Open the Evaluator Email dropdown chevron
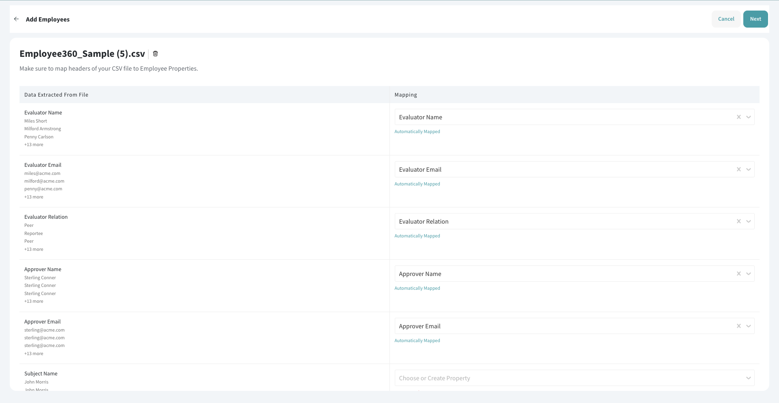 pyautogui.click(x=749, y=170)
